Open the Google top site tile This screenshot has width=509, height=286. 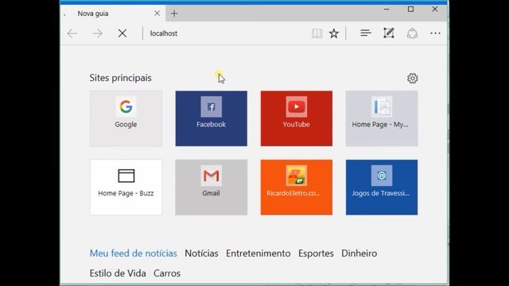point(126,118)
